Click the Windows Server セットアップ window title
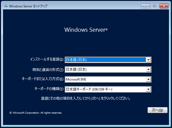The width and height of the screenshot is (172, 128). 28,6
